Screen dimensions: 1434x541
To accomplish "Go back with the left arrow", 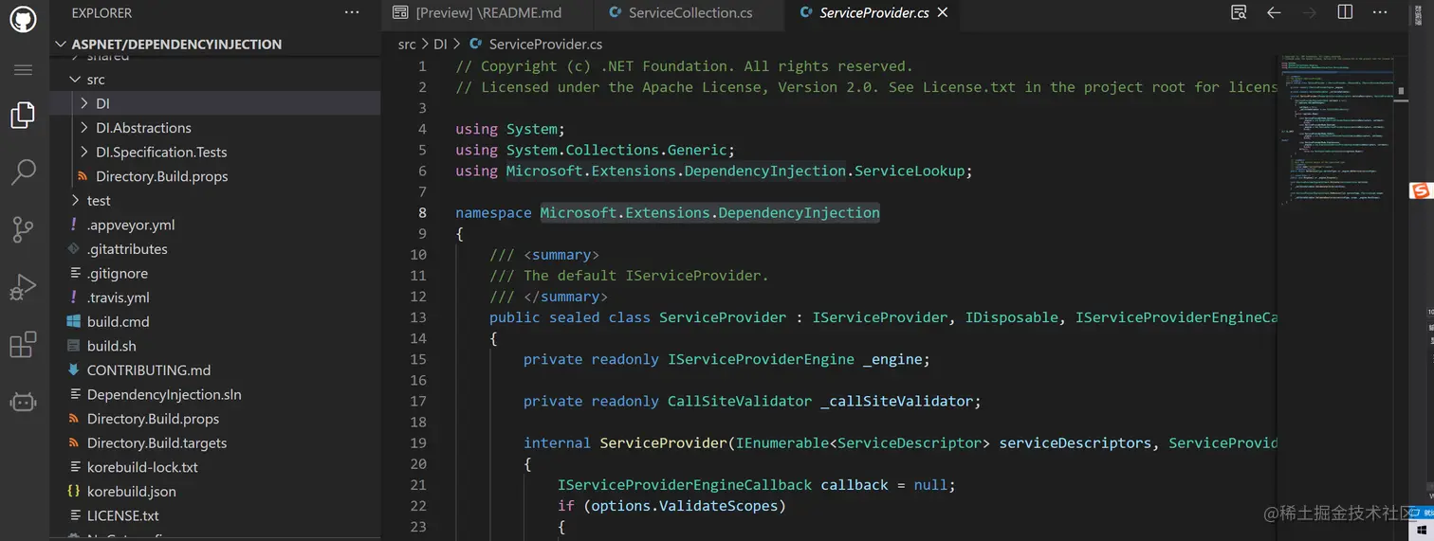I will pos(1274,12).
